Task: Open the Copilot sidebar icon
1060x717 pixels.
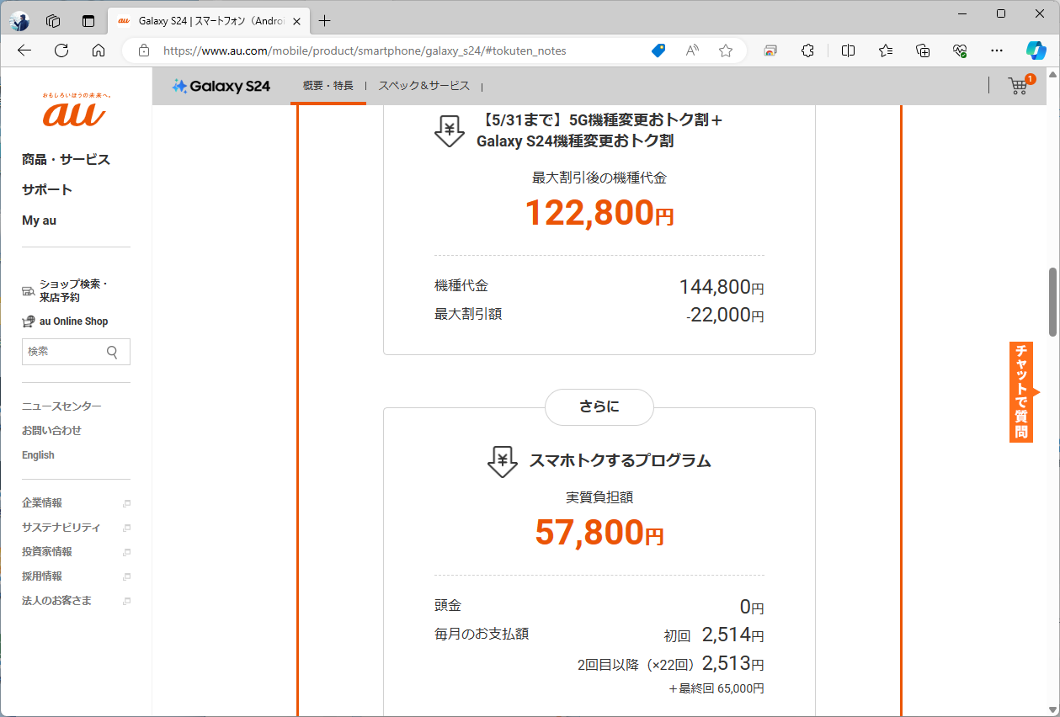Action: (1036, 50)
